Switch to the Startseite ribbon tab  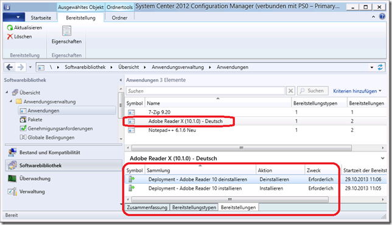(x=41, y=18)
